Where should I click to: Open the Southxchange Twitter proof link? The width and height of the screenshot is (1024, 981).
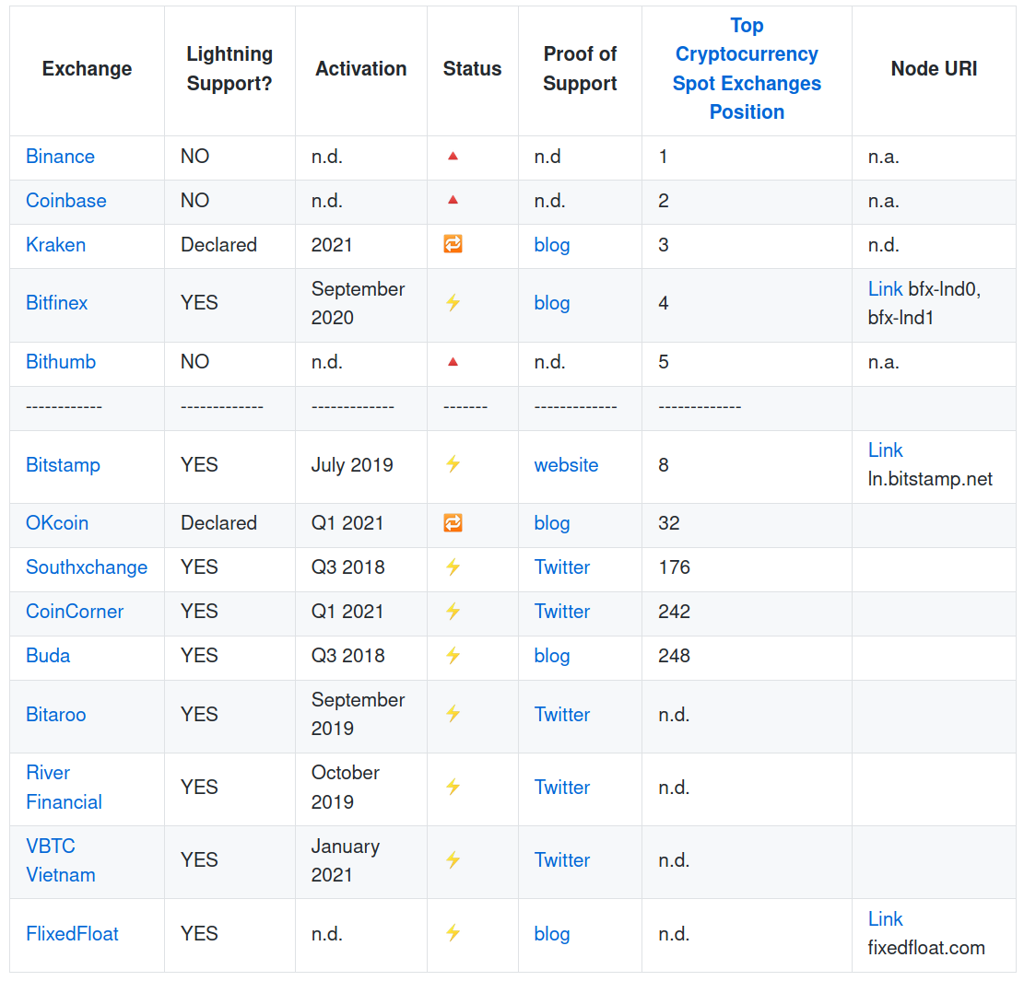click(x=561, y=567)
